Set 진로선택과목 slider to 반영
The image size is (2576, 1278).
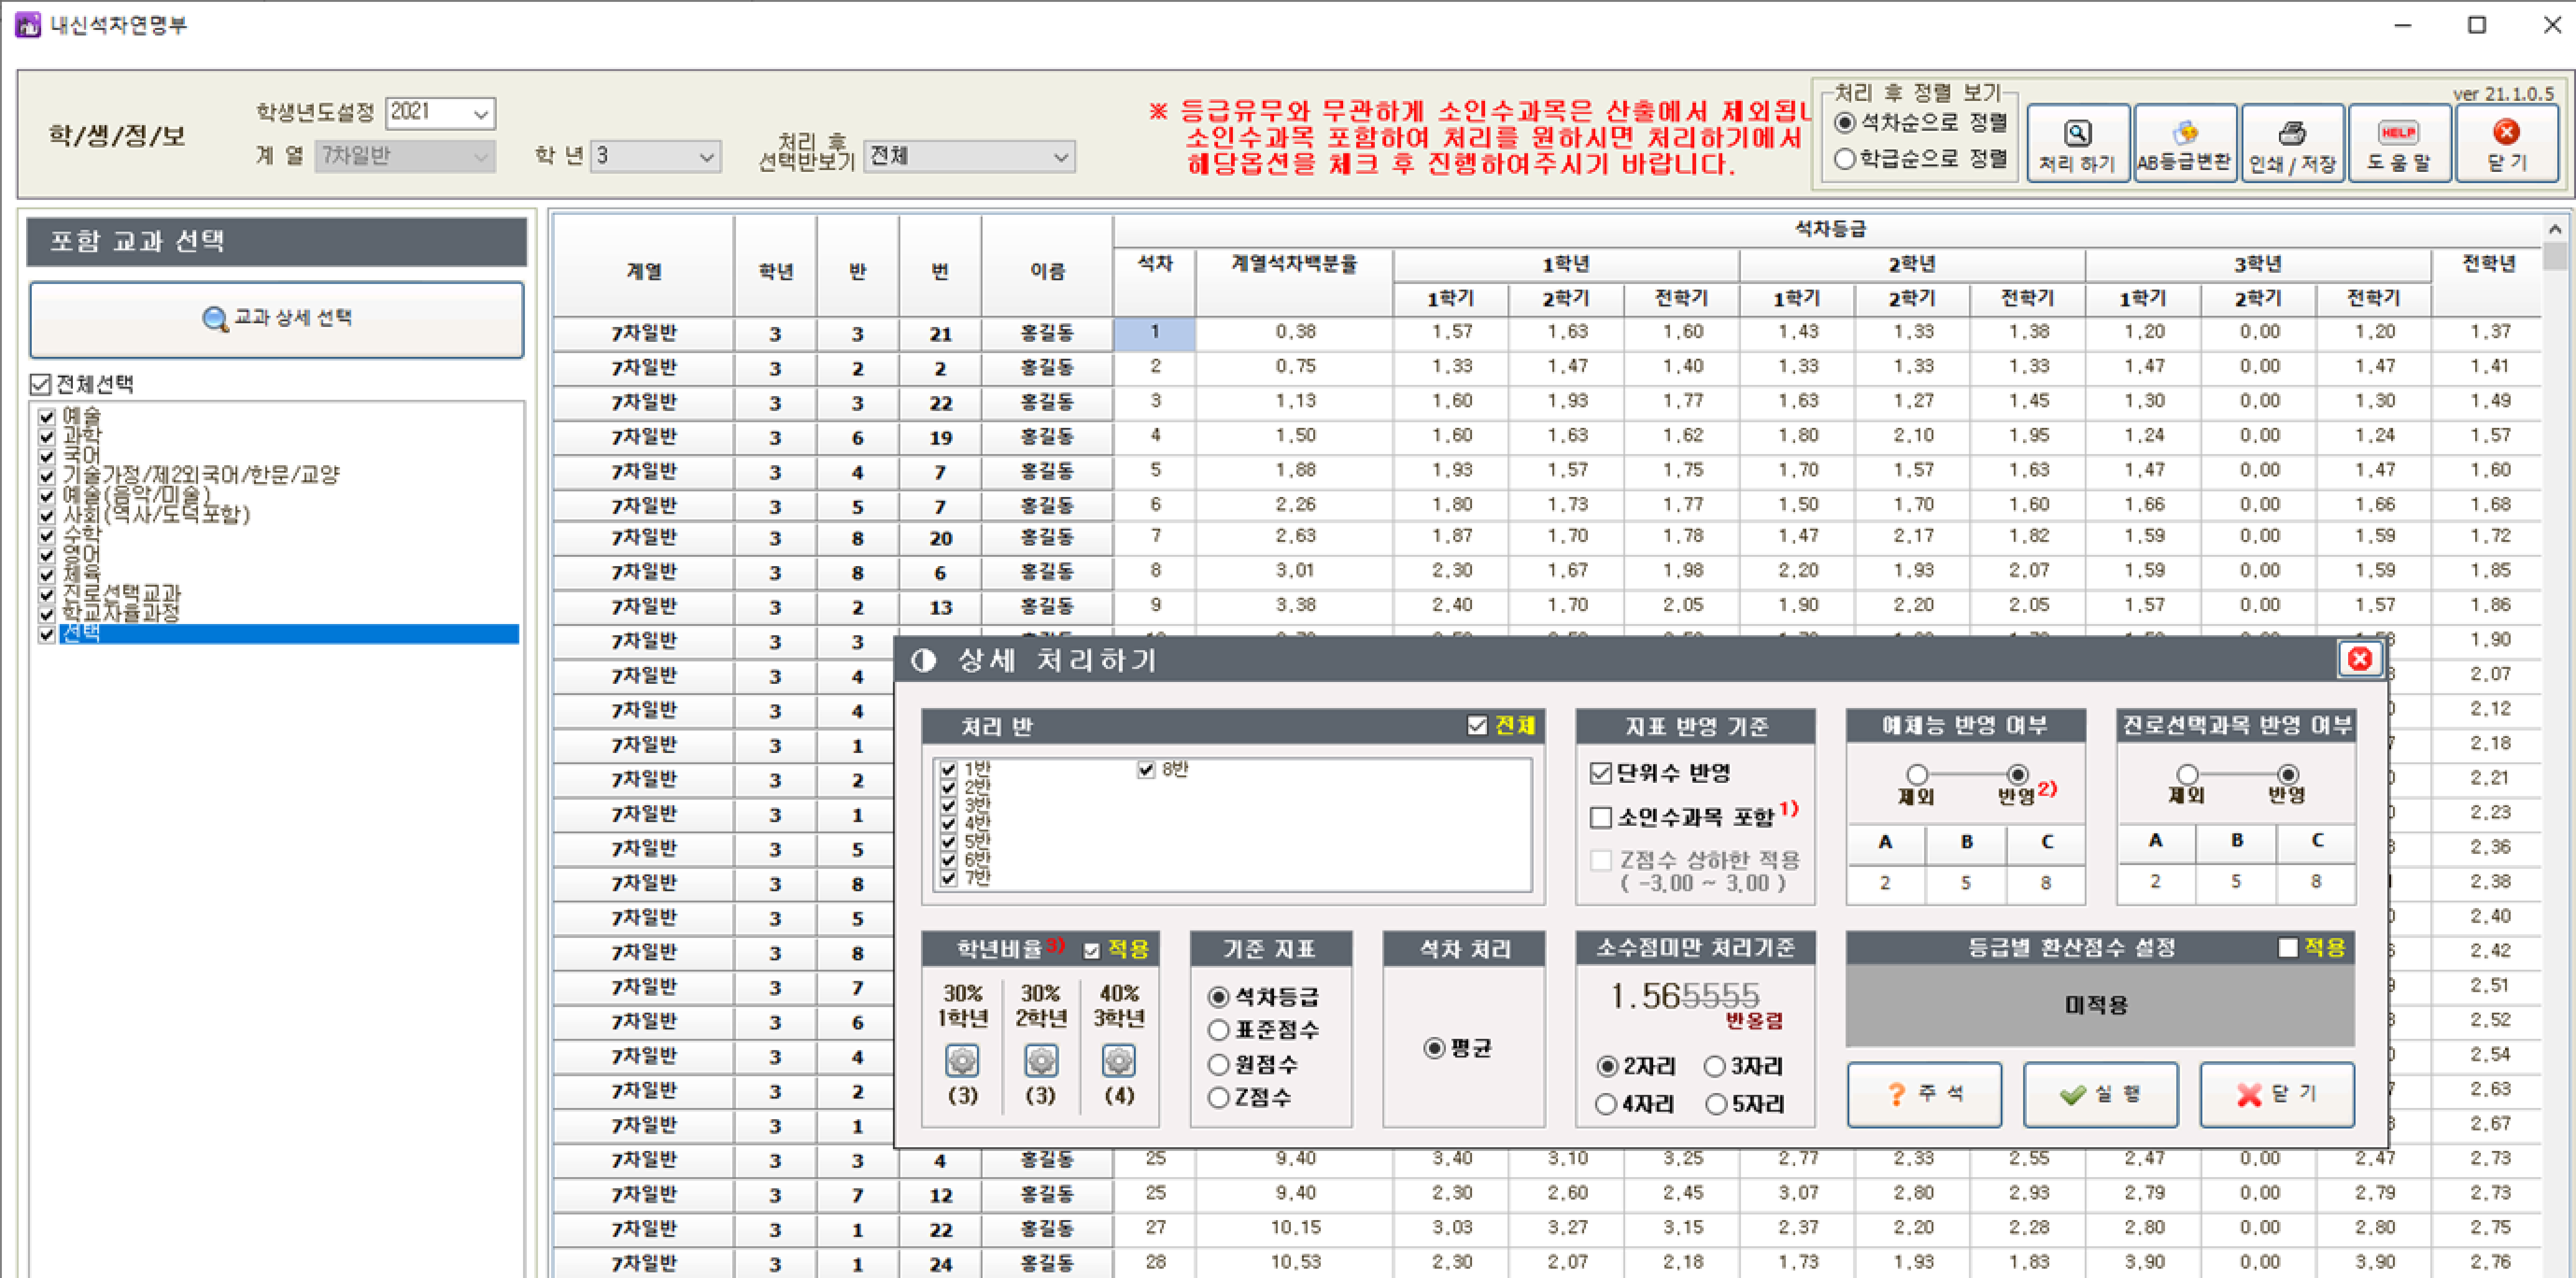pyautogui.click(x=2287, y=774)
